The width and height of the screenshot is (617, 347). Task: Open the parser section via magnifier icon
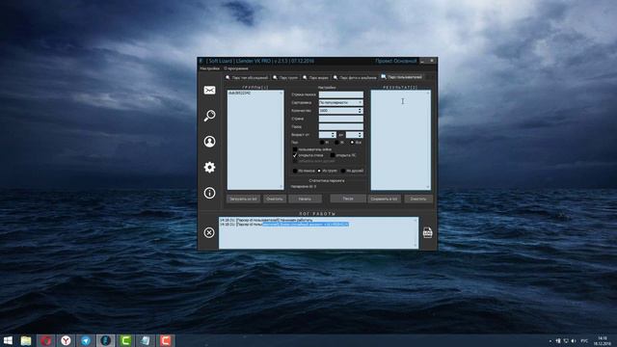click(x=209, y=116)
